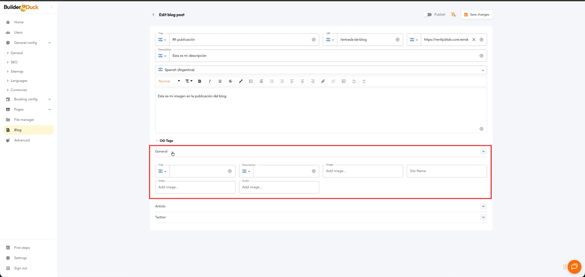
Task: Undo the last edit in editor
Action: tap(354, 81)
